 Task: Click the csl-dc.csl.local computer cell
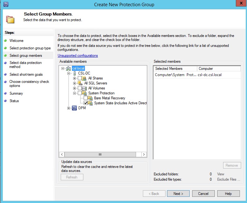tap(210, 75)
